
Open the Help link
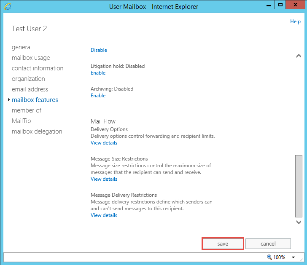tap(295, 21)
